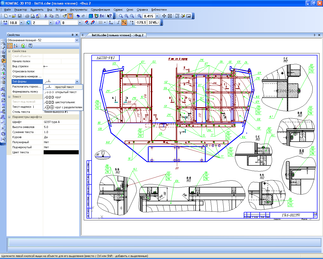Choose 'шестиугольник' form type option

(x=63, y=102)
